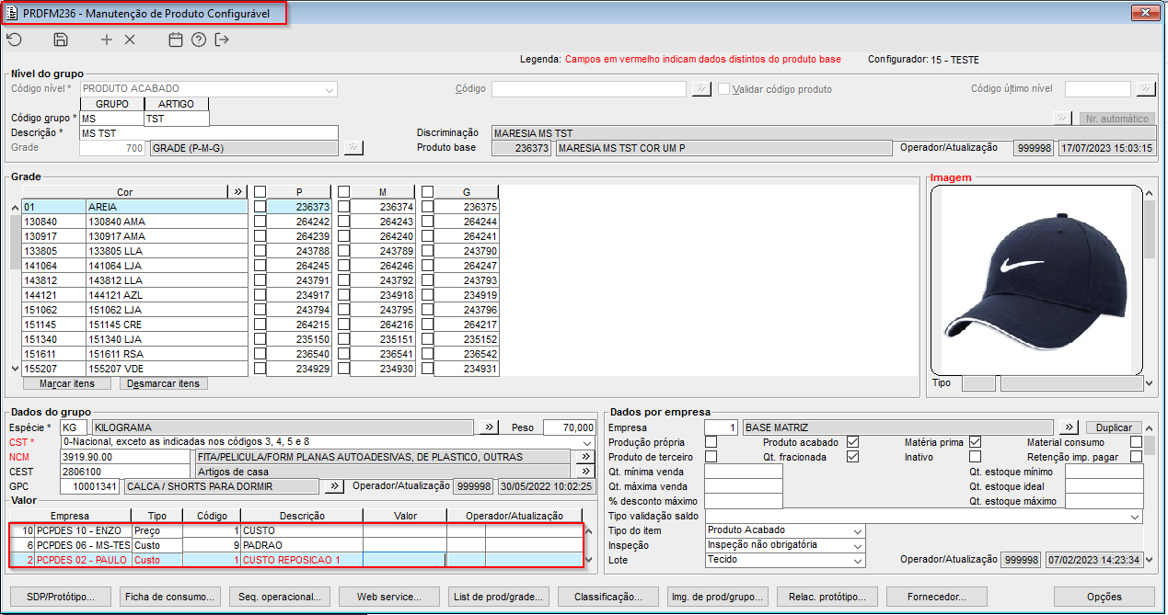The width and height of the screenshot is (1168, 615).
Task: Open Classificação... button
Action: 608,597
